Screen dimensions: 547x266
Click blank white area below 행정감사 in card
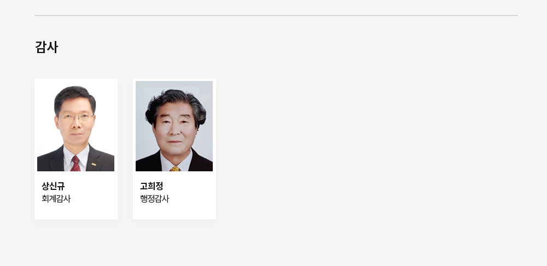[174, 212]
